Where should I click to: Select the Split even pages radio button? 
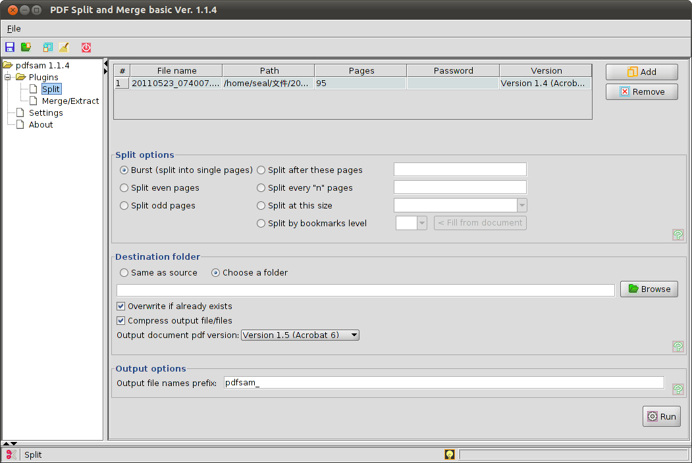(x=124, y=188)
